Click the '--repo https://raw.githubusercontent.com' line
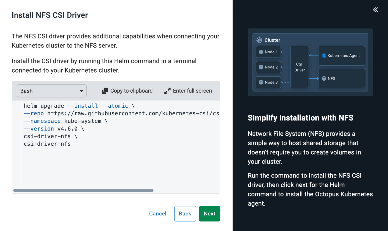Image resolution: width=388 pixels, height=231 pixels. (x=121, y=114)
